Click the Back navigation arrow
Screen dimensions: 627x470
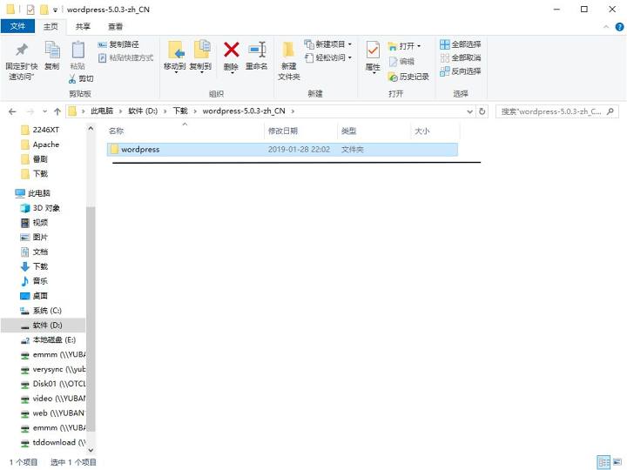click(x=12, y=111)
